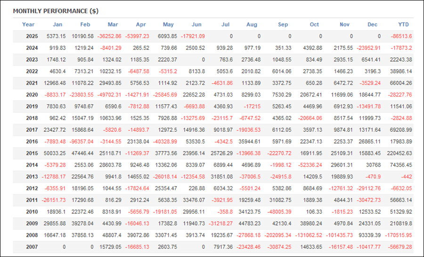Click the Monthly Performance ($) heading
Screen dimensions: 424x257
[56, 11]
